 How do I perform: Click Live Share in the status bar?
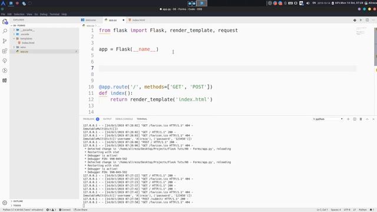pyautogui.click(x=81, y=210)
